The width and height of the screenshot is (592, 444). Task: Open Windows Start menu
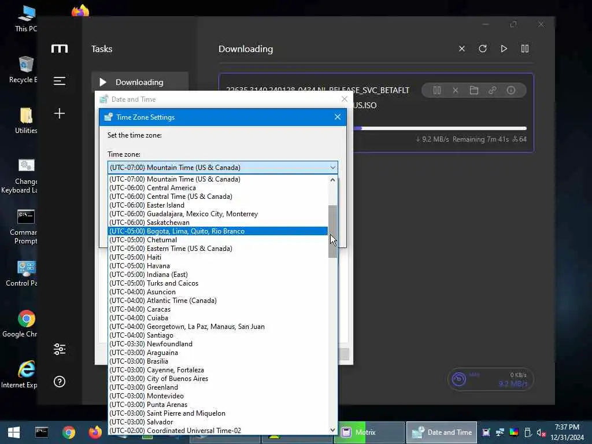coord(14,432)
